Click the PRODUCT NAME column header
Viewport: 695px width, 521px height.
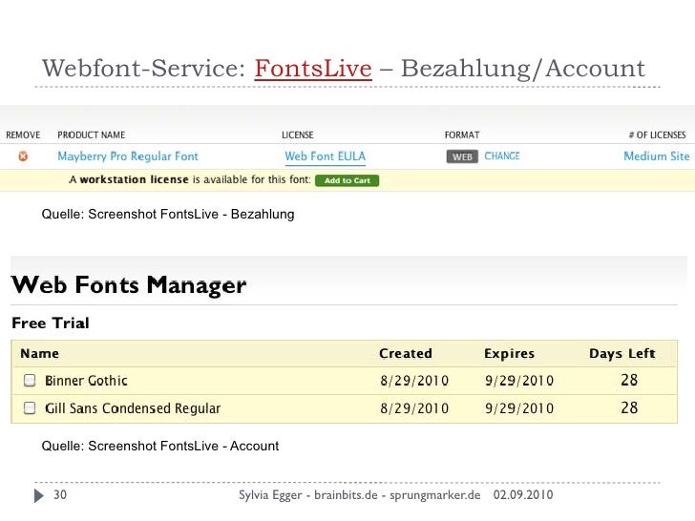(x=92, y=135)
